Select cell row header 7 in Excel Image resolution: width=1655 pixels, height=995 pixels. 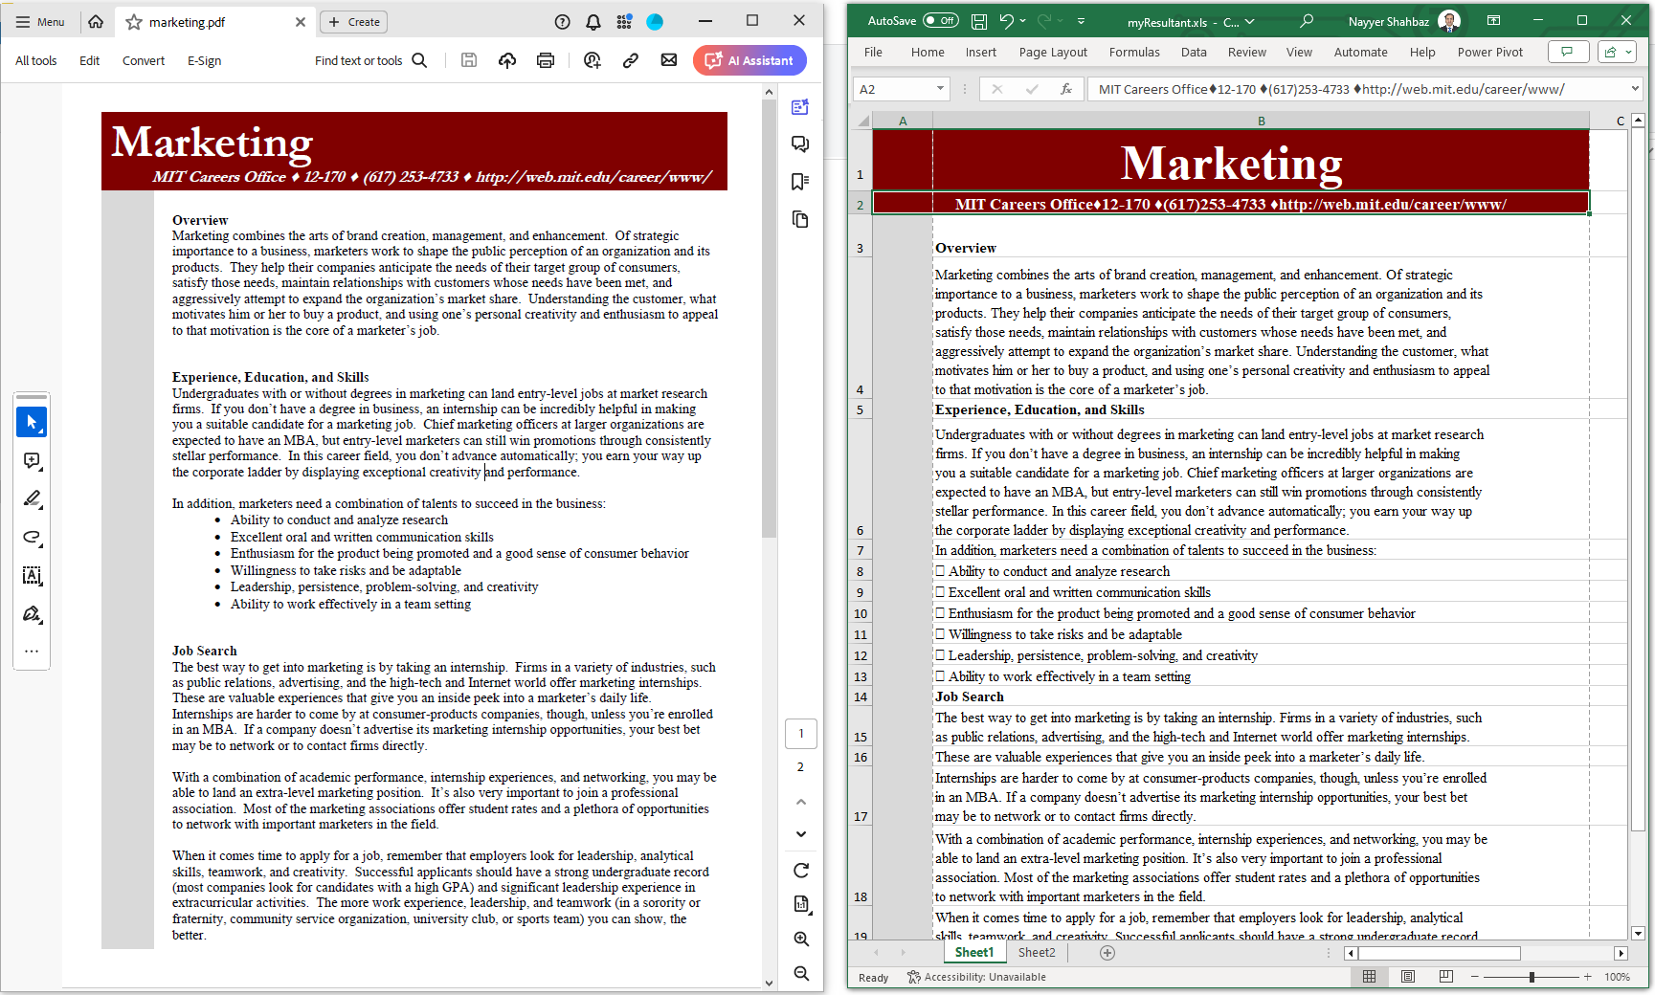[x=860, y=551]
